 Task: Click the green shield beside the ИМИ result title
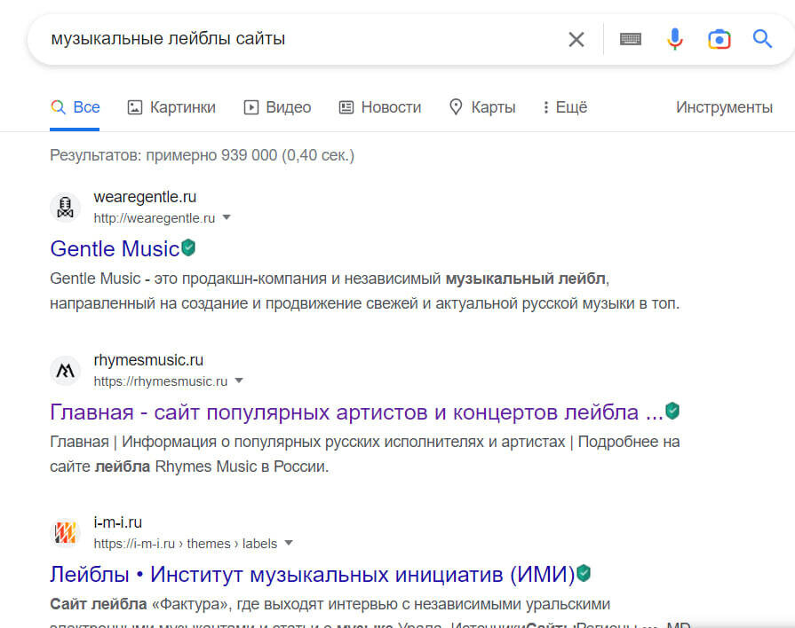point(584,573)
